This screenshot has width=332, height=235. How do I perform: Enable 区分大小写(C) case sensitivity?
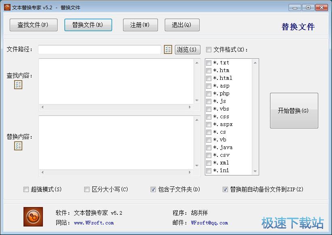coord(87,189)
